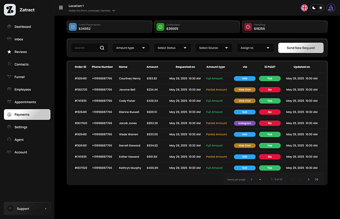This screenshot has width=340, height=219.
Task: Click the purple Instagram badge
Action: [x=244, y=123]
